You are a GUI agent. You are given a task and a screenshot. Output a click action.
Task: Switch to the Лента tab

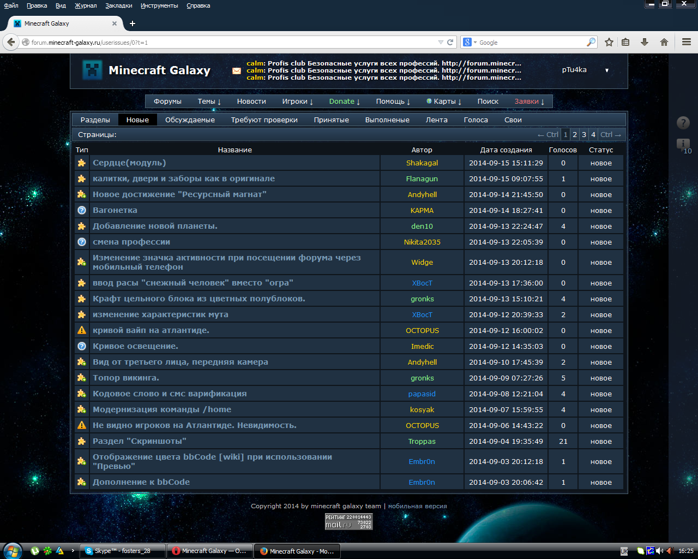coord(437,120)
